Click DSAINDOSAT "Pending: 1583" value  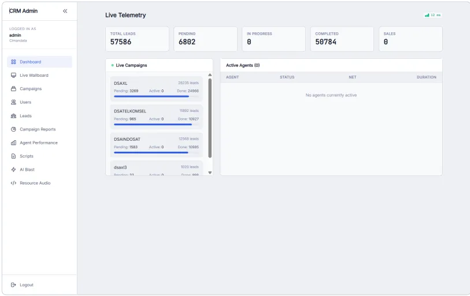click(125, 147)
